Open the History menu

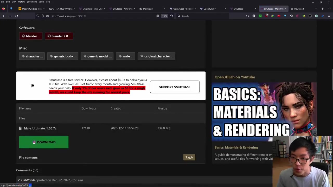coord(21,2)
